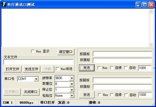This screenshot has height=107, width=156.
Task: Maximize the 串行通讯口测试 window
Action: pyautogui.click(x=145, y=4)
